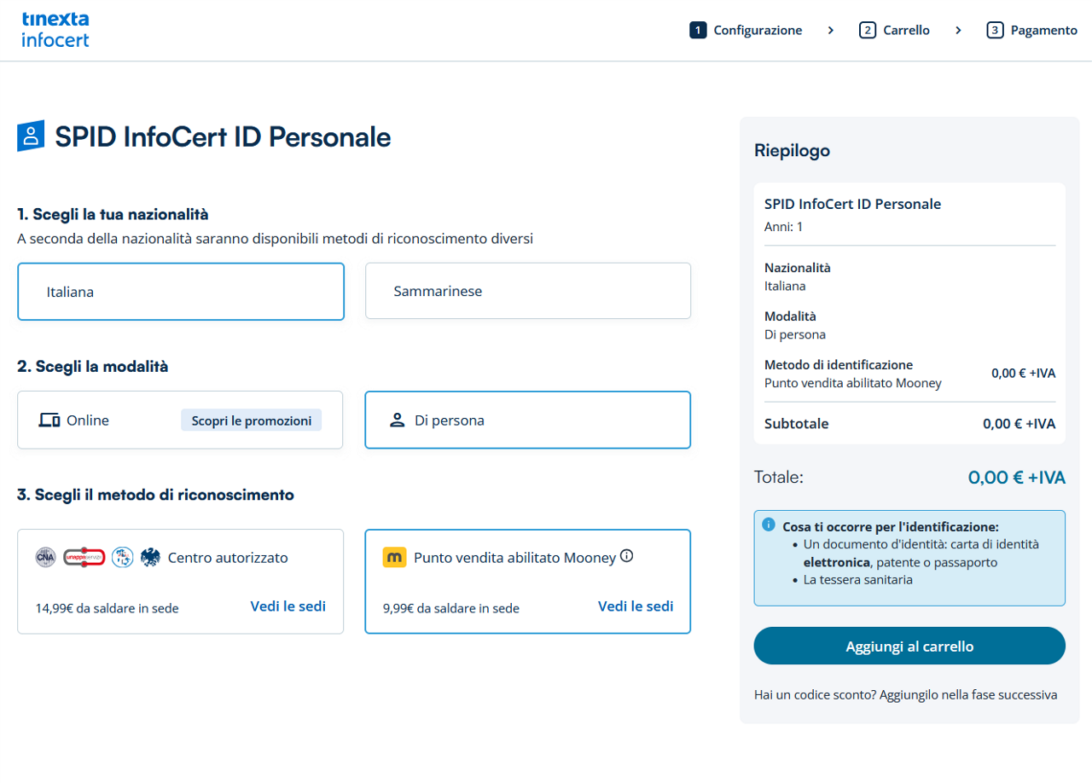
Task: Click the red Unappa servizi logo
Action: pos(84,558)
